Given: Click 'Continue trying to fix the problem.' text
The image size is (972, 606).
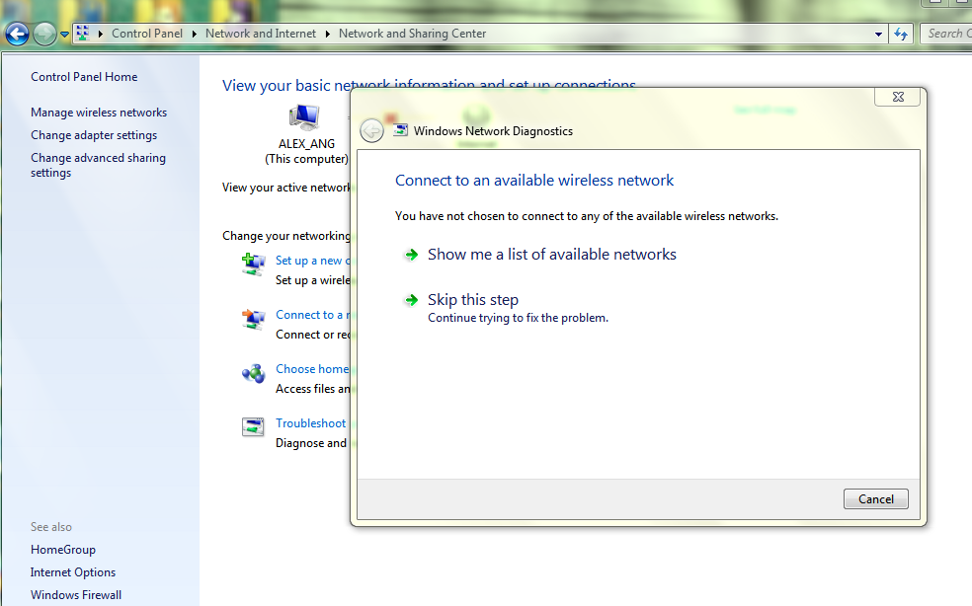Looking at the screenshot, I should 519,318.
